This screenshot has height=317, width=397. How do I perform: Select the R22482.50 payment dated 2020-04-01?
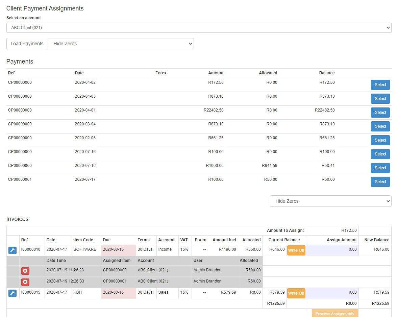(380, 113)
